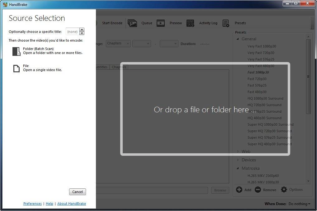
Task: Click the title number field showing (none)
Action: click(x=72, y=31)
